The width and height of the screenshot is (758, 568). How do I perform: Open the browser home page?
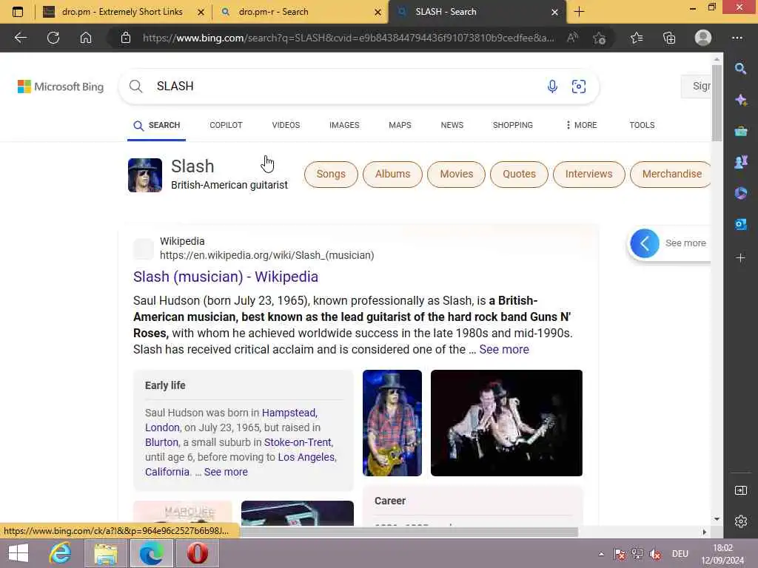[86, 38]
